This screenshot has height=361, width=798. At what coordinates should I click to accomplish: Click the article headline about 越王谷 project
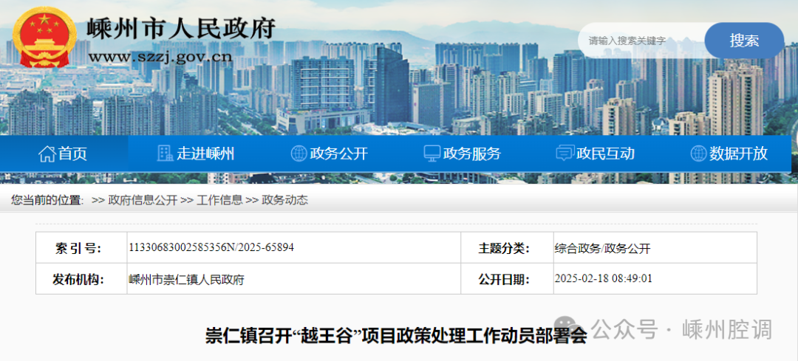[x=395, y=335]
